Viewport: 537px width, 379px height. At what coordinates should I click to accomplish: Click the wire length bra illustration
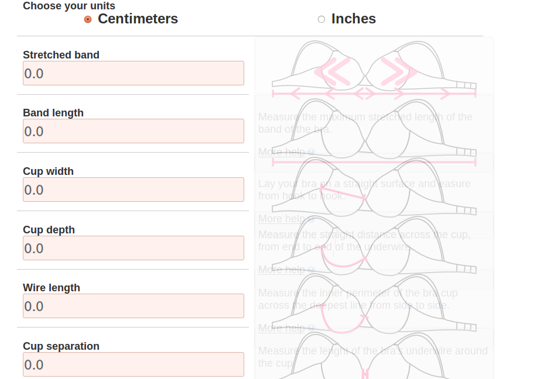tap(374, 303)
